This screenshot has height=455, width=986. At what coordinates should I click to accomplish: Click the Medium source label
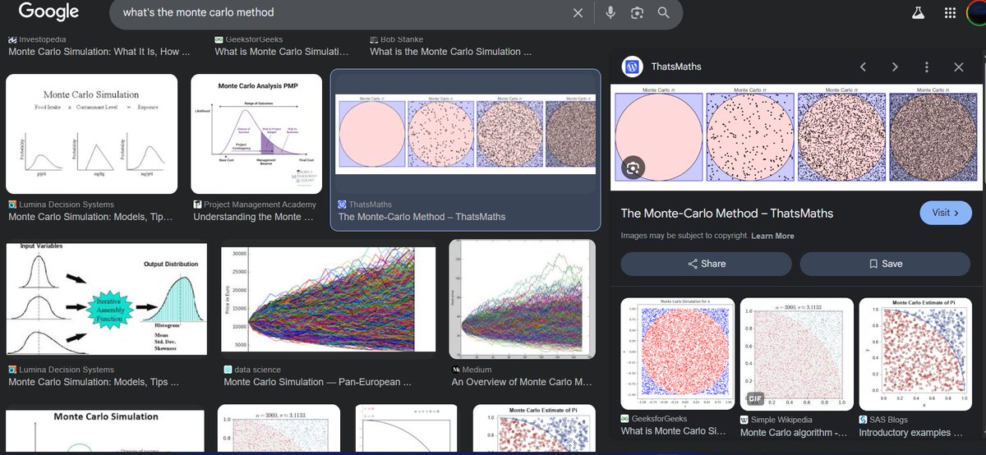477,370
